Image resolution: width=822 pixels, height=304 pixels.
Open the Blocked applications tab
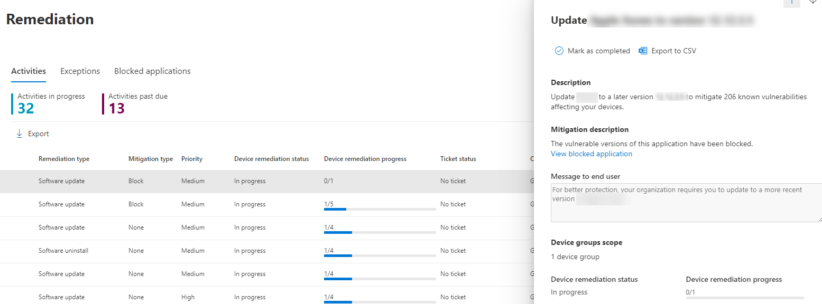152,71
